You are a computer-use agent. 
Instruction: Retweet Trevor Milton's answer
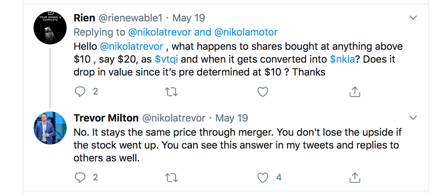pos(171,178)
